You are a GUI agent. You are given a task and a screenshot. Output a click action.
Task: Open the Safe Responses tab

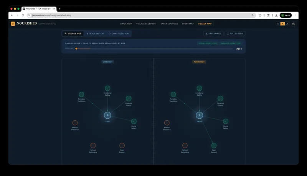point(169,24)
